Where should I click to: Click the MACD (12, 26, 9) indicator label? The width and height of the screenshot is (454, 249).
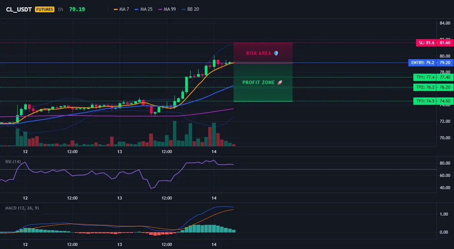(x=22, y=208)
